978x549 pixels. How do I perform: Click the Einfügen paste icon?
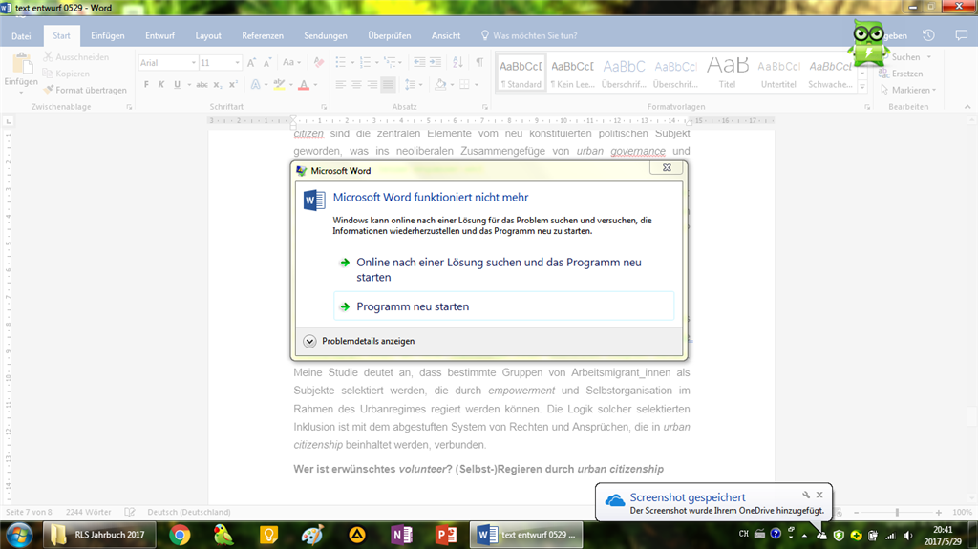pyautogui.click(x=21, y=64)
